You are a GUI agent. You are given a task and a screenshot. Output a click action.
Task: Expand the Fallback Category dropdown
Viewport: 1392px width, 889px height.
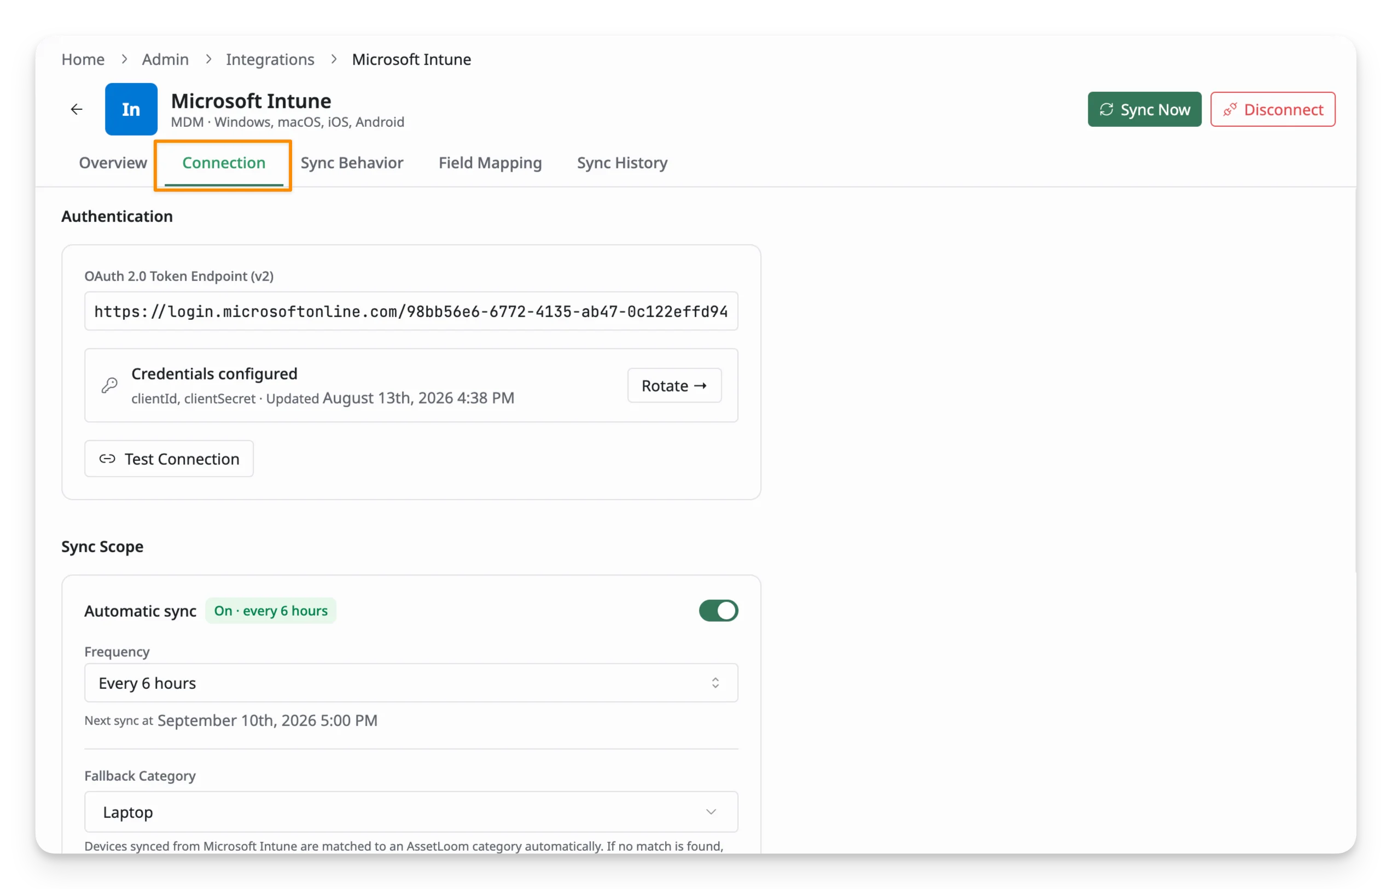point(411,812)
